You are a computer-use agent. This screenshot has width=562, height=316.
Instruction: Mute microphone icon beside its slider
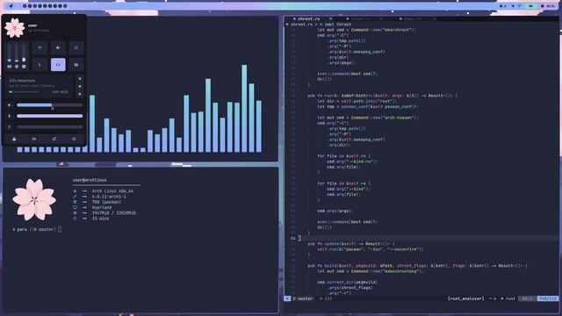point(10,116)
